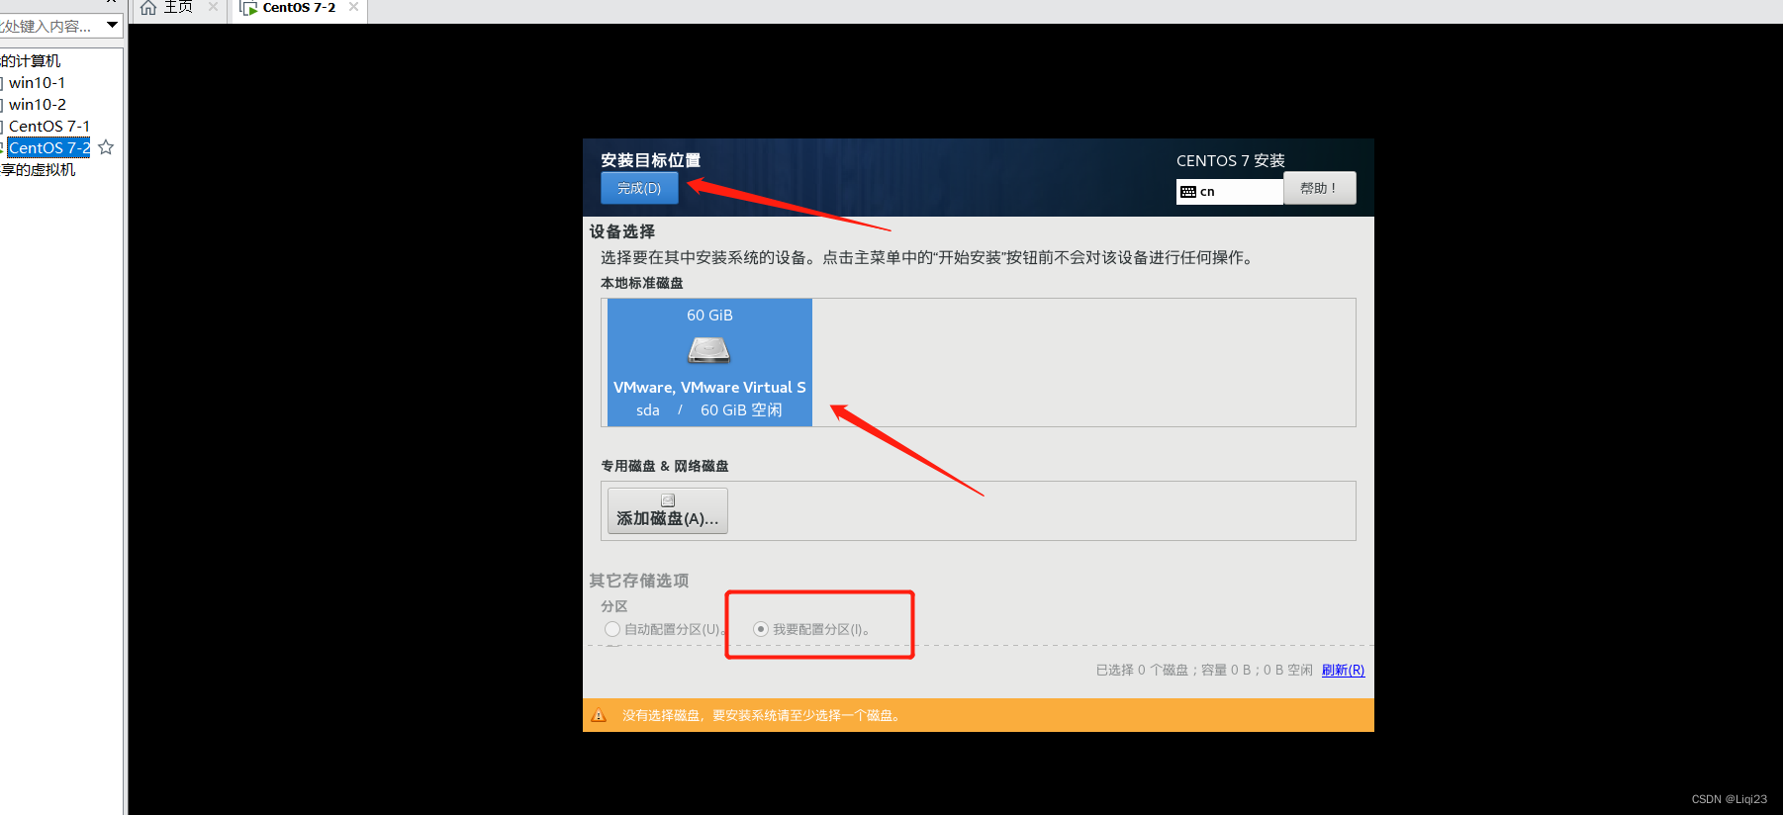Click the 添加磁盘(A)... add disk button
The width and height of the screenshot is (1783, 815).
point(668,511)
